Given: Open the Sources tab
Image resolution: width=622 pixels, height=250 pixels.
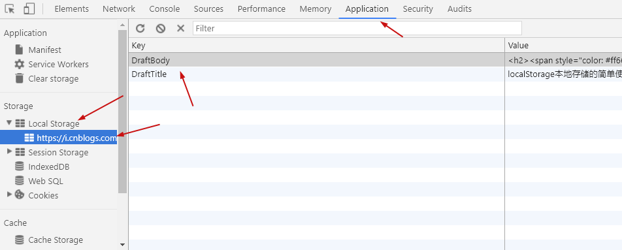Looking at the screenshot, I should tap(208, 8).
